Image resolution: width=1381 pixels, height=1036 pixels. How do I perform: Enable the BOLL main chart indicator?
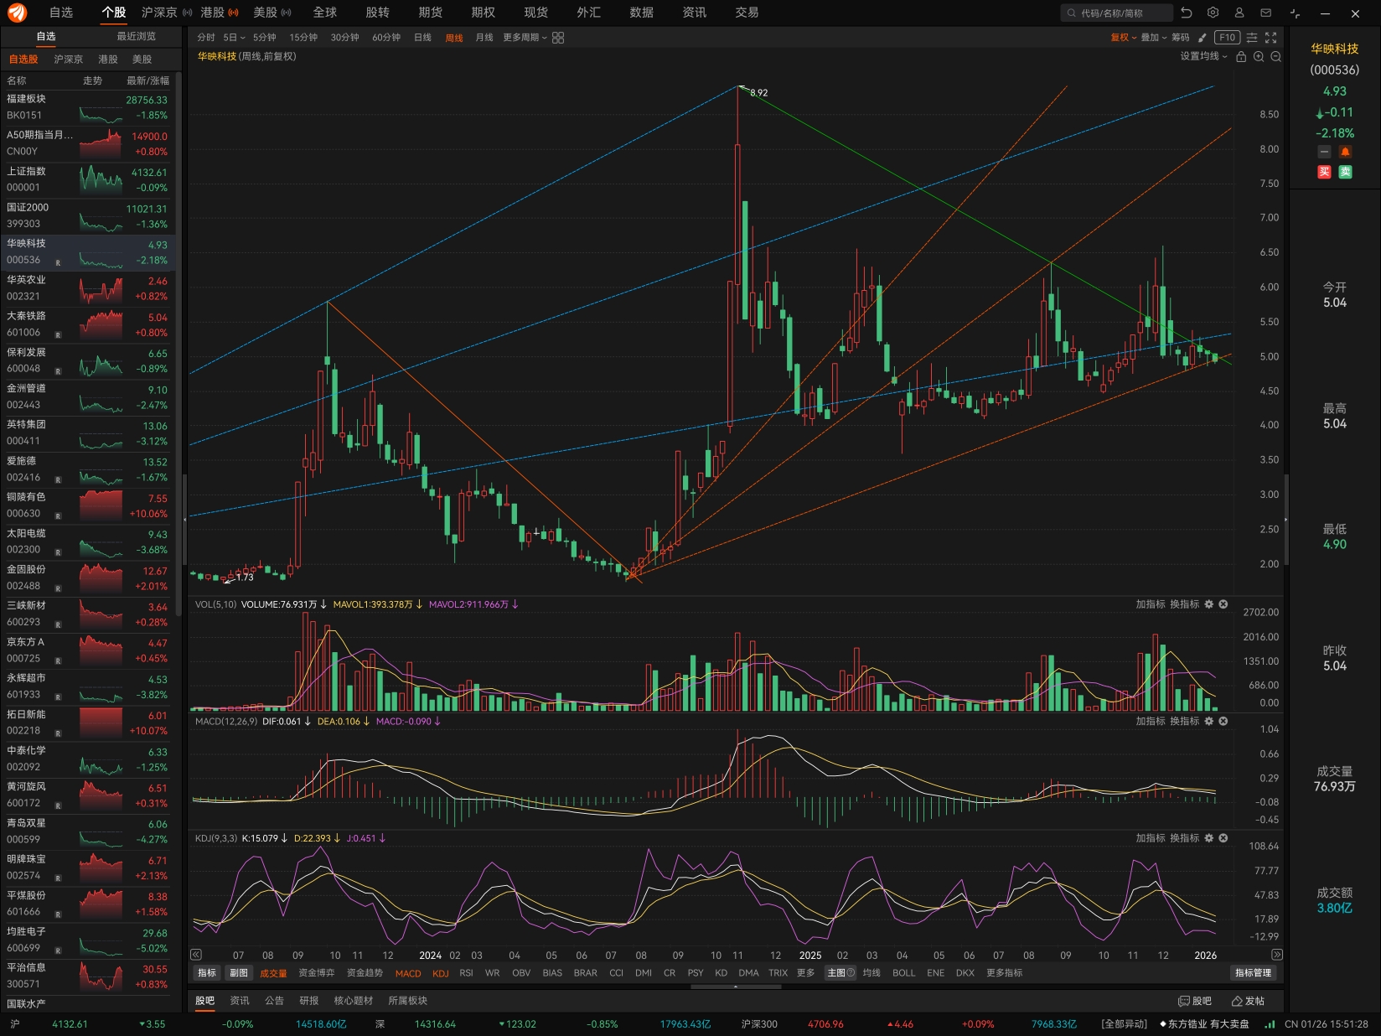point(904,973)
